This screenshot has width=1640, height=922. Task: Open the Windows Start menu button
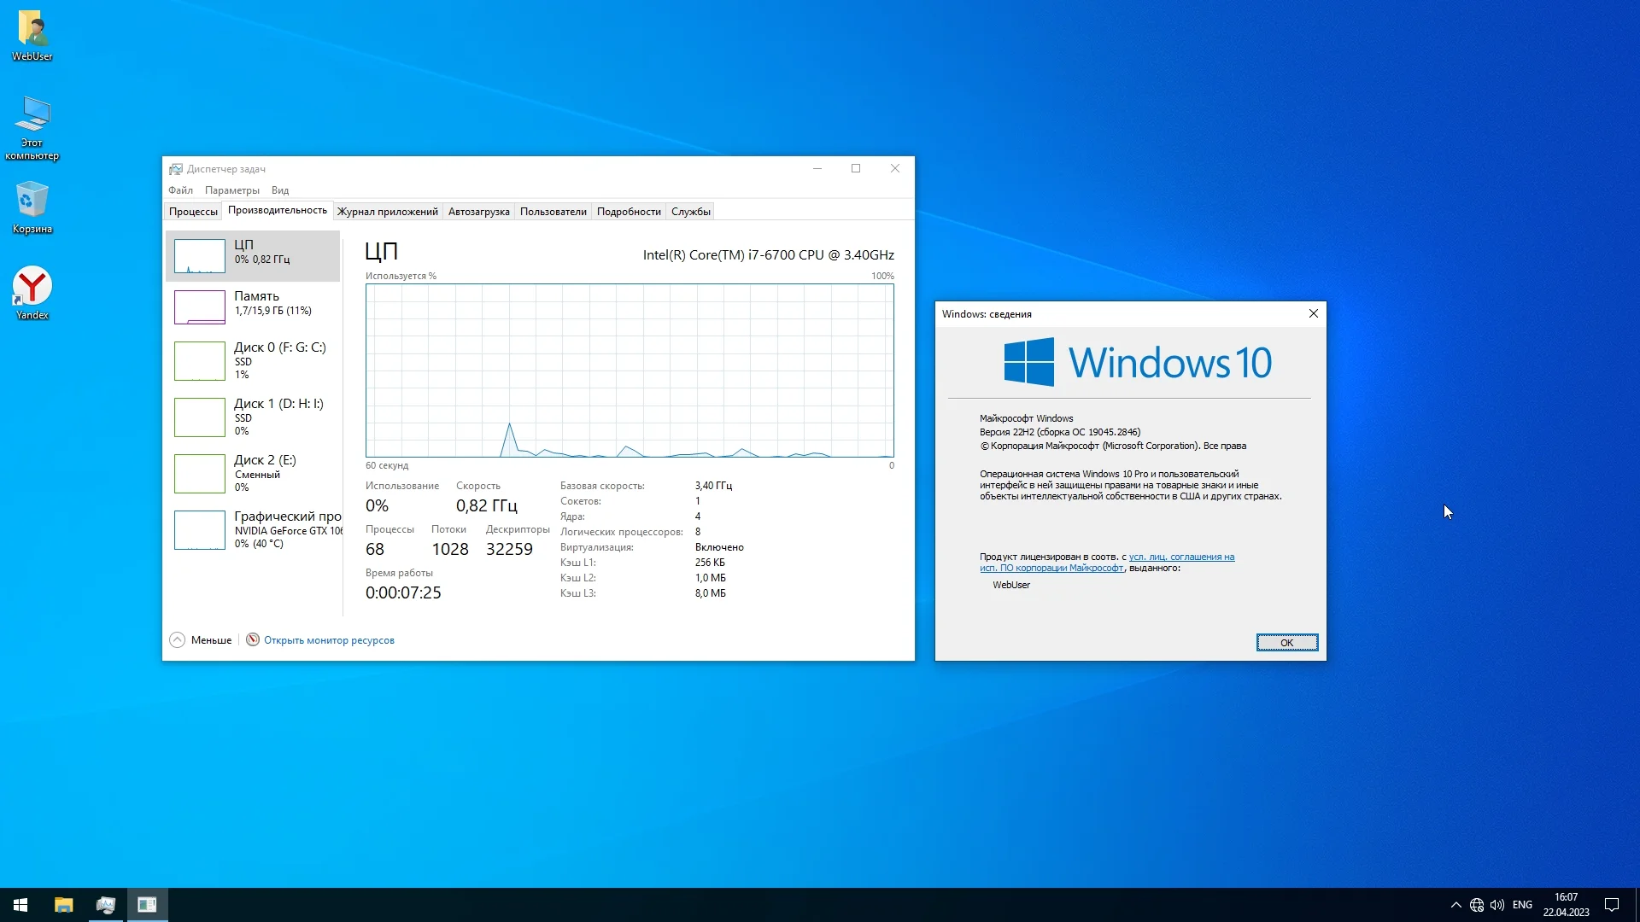pos(20,905)
